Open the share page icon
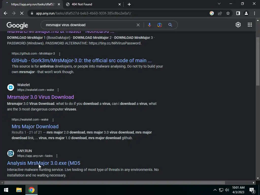 click(220, 13)
